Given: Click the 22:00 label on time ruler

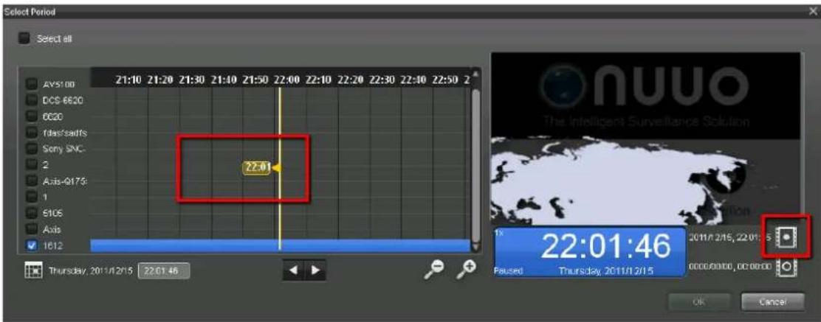Looking at the screenshot, I should click(x=286, y=80).
